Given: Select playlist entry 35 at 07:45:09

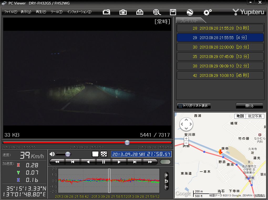Looking at the screenshot, I should [220, 56].
